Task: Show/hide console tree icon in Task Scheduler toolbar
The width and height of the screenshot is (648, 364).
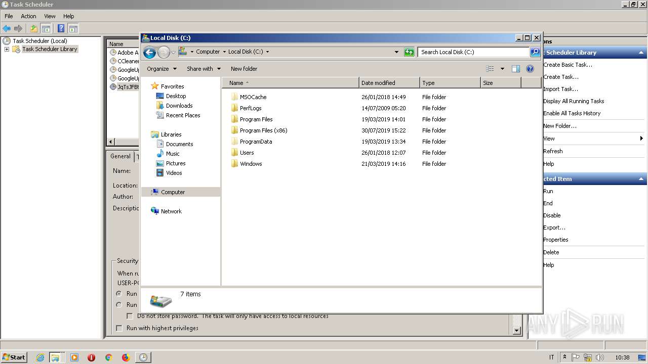Action: 46,29
